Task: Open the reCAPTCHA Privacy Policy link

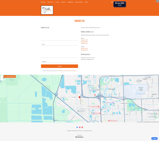Action: tap(64, 71)
